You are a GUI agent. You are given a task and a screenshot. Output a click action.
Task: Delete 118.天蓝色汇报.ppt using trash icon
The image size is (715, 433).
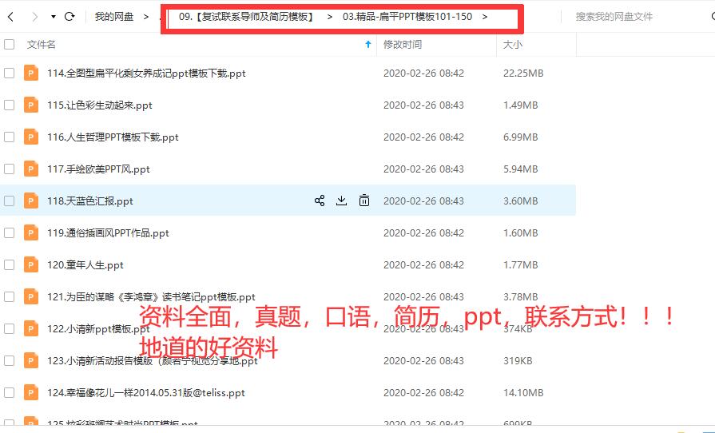click(364, 201)
